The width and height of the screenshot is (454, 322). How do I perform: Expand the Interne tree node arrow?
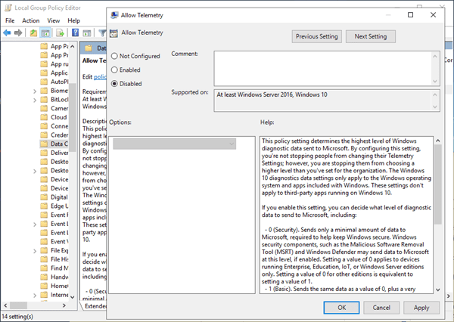(35, 296)
